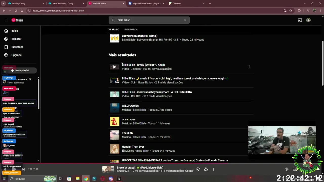Click the address bar URL
The height and width of the screenshot is (182, 324).
point(58,11)
